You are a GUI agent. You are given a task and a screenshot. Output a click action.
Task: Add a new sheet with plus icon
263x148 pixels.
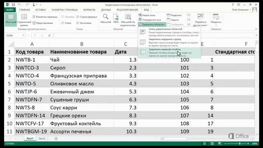click(56, 139)
